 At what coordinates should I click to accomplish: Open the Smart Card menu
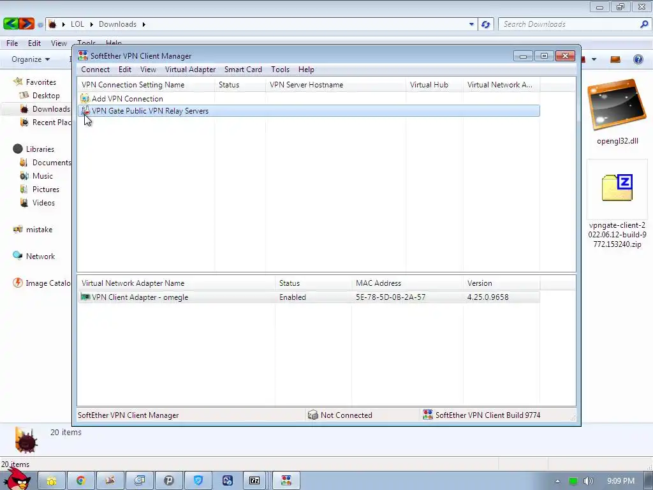pos(243,70)
